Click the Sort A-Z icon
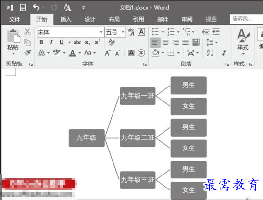 210,53
